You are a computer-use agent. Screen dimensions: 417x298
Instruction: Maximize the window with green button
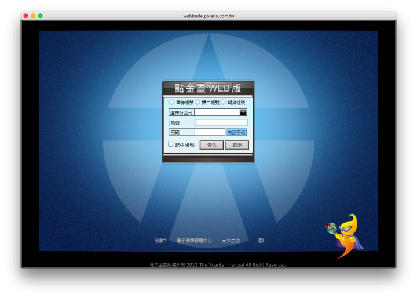(x=41, y=16)
